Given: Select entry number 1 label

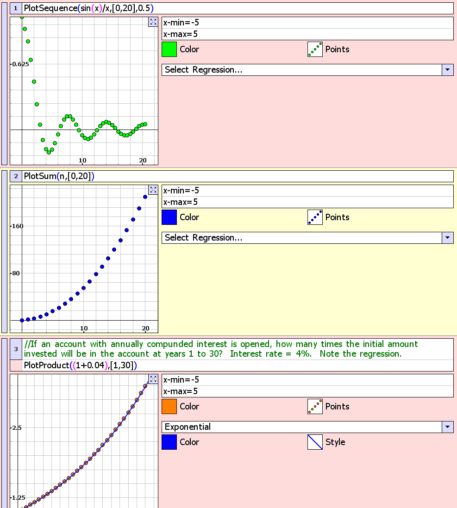Looking at the screenshot, I should [16, 8].
